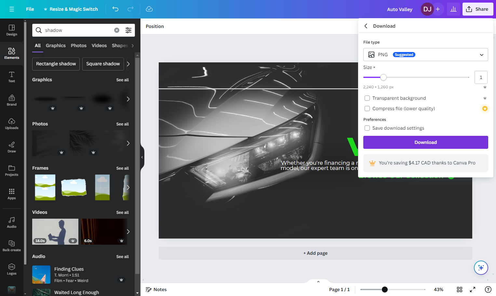Open the search filters icon

tap(128, 30)
